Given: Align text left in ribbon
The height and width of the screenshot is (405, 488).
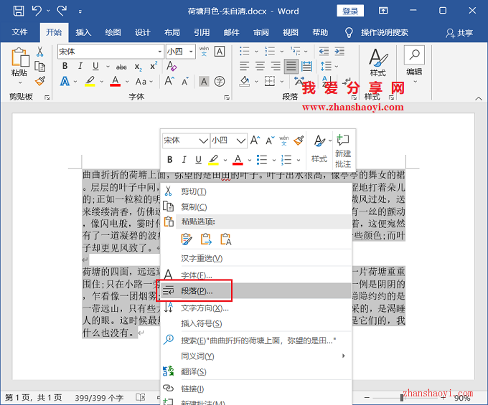Looking at the screenshot, I should pyautogui.click(x=244, y=66).
